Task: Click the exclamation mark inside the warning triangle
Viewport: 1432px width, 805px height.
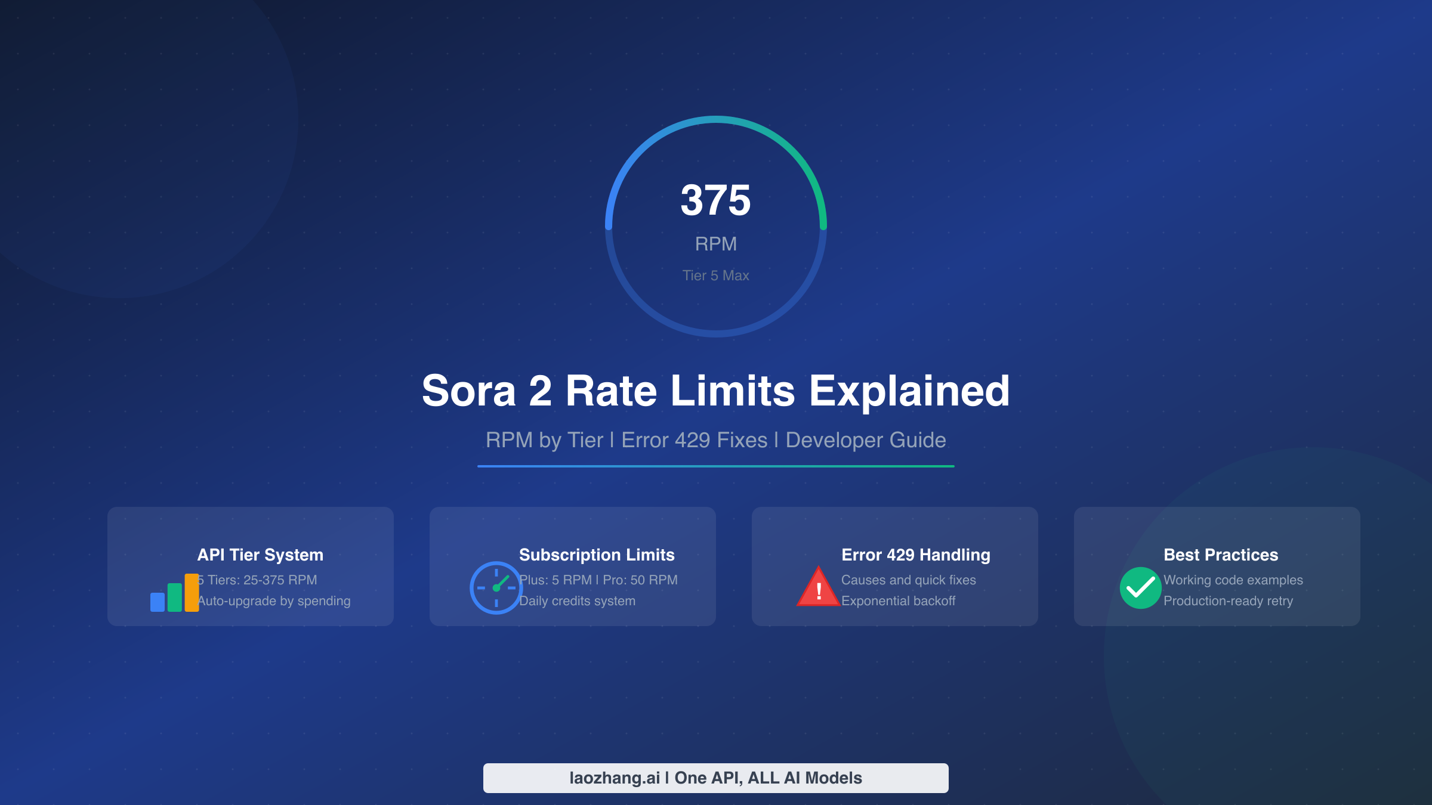Action: (818, 592)
